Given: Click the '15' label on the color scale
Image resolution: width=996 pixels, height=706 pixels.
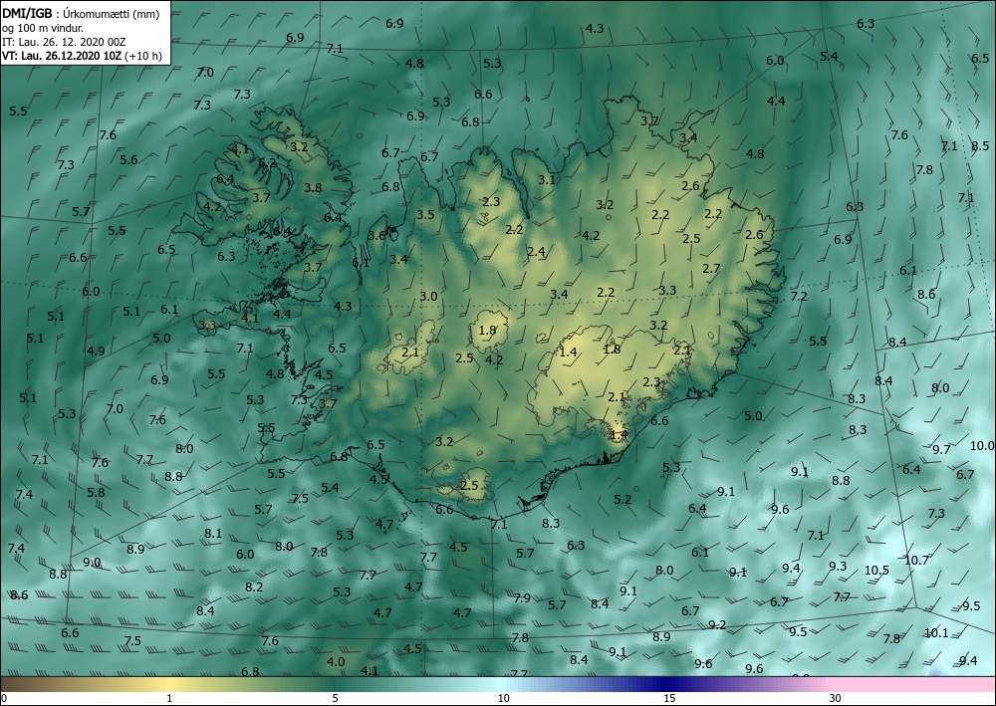Looking at the screenshot, I should [x=669, y=699].
